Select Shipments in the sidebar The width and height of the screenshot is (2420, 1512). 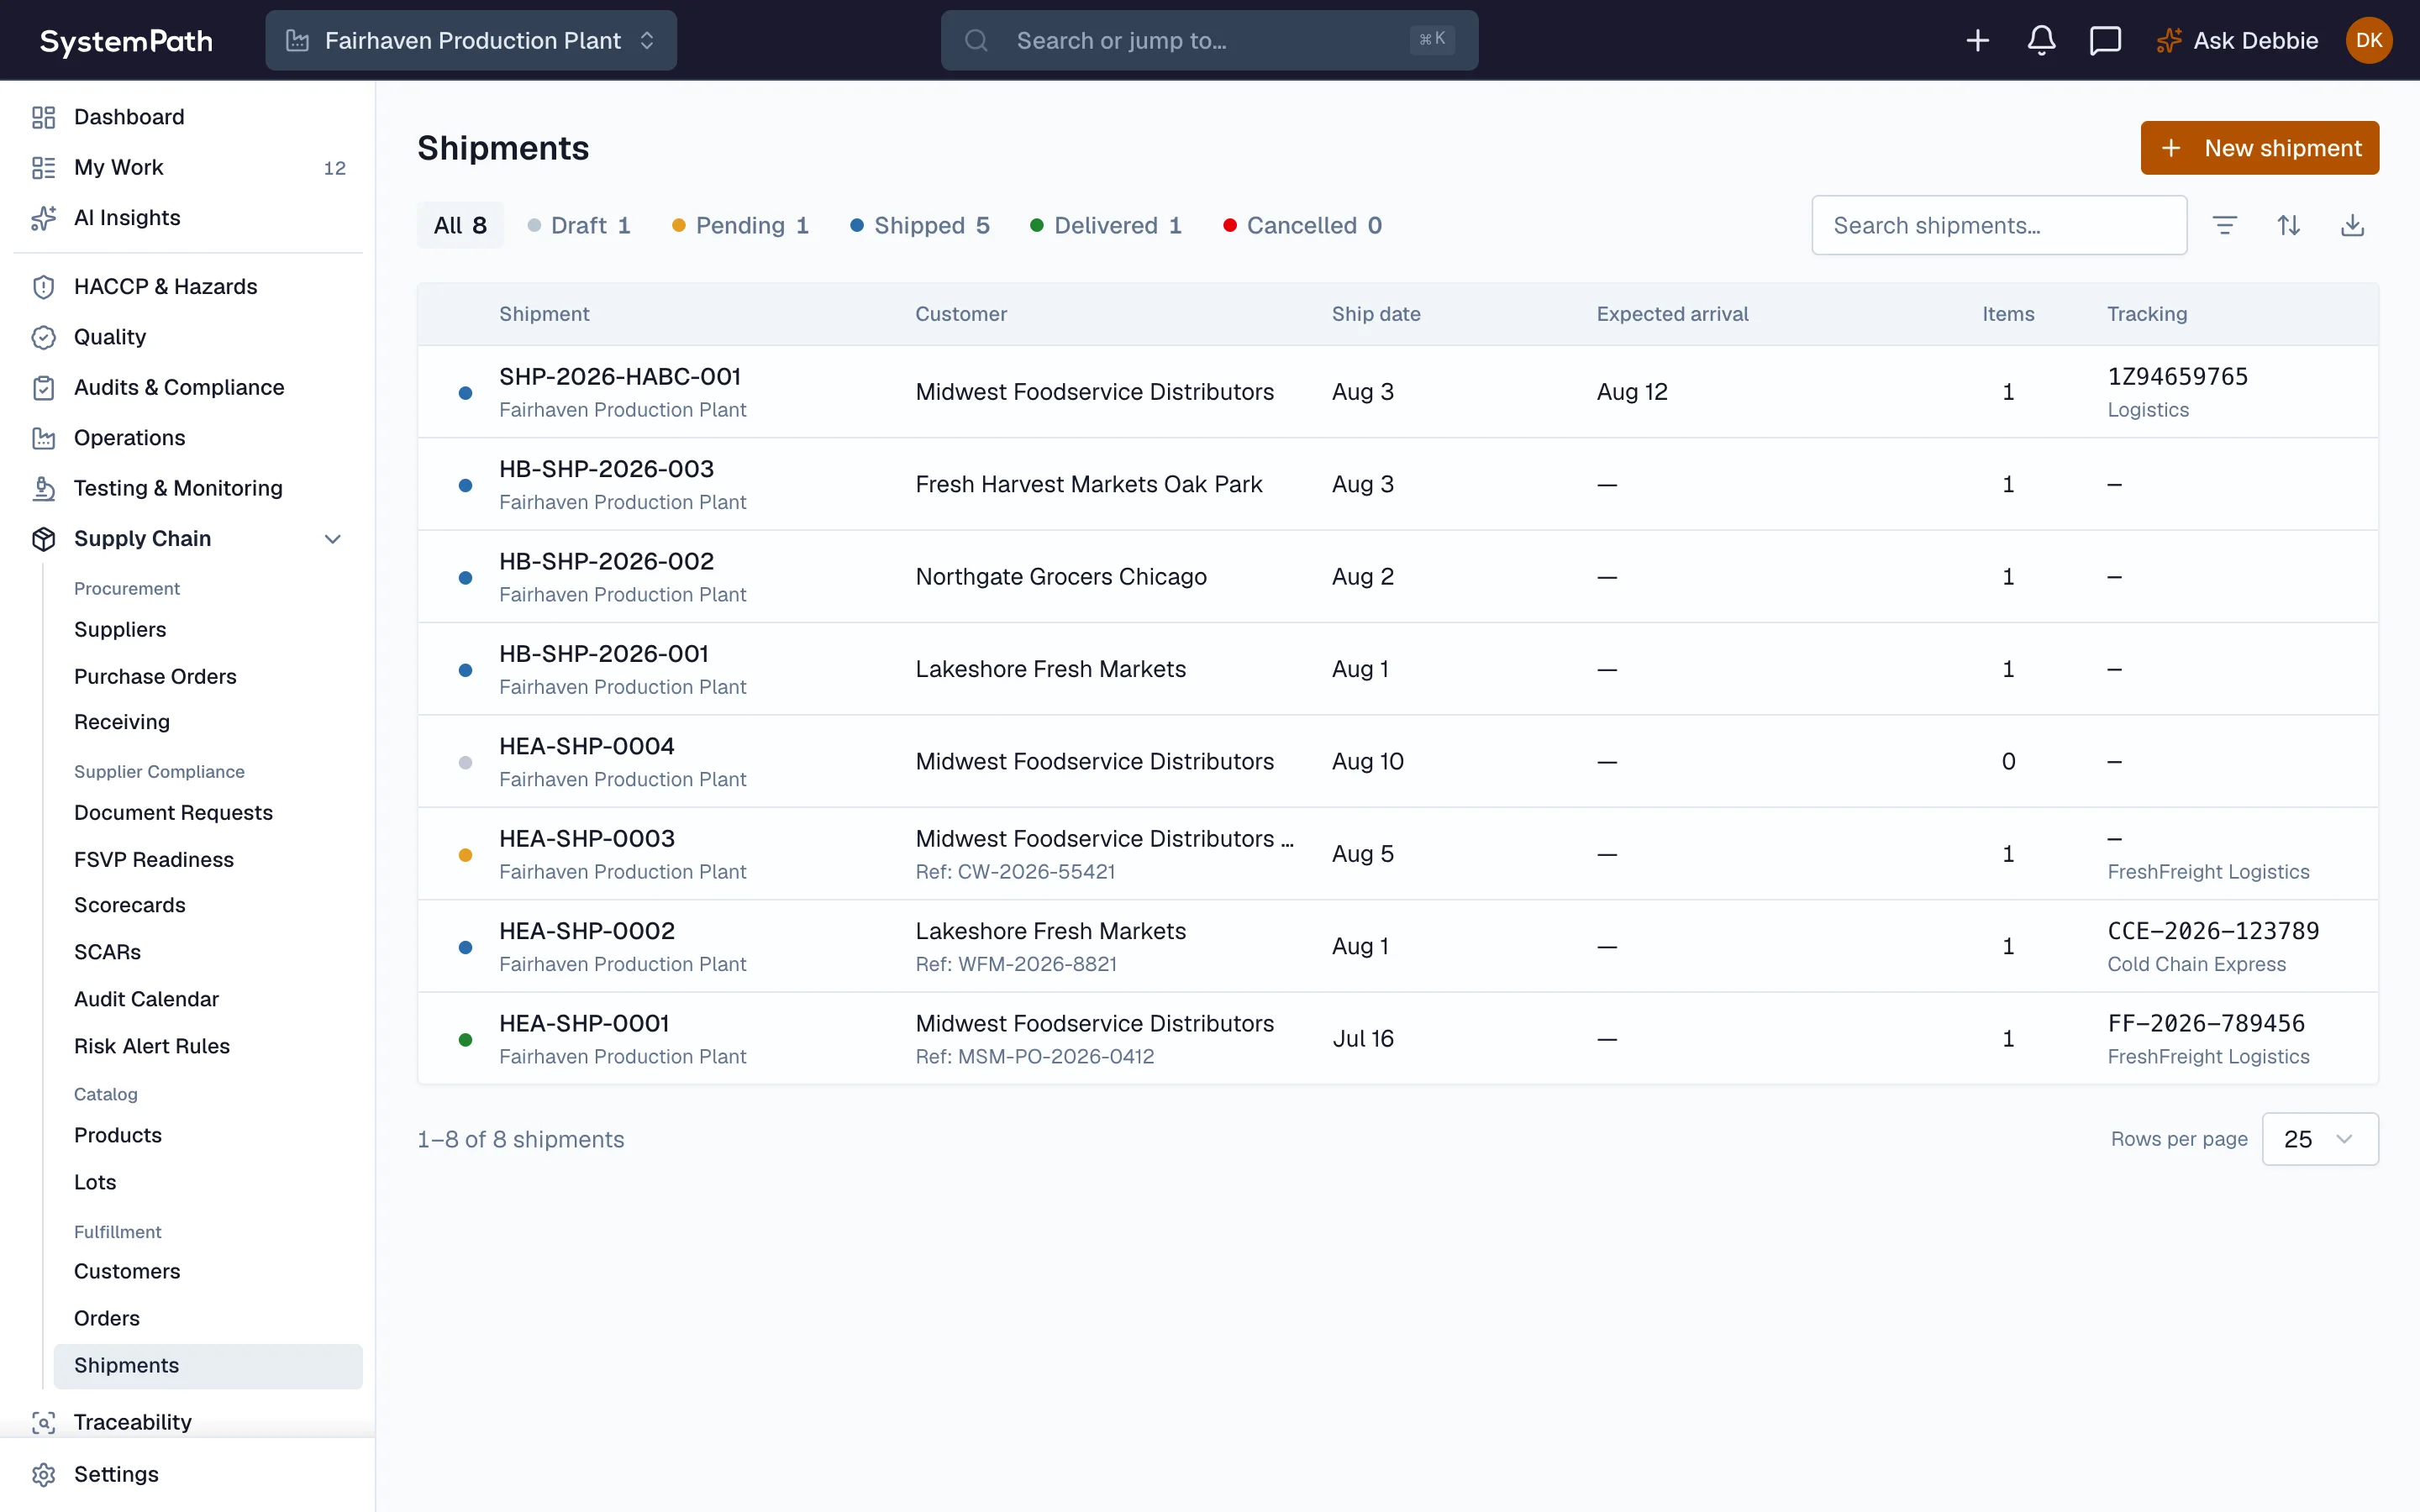[208, 1366]
